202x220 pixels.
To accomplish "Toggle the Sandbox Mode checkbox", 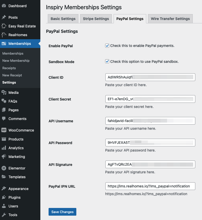I will pos(107,62).
